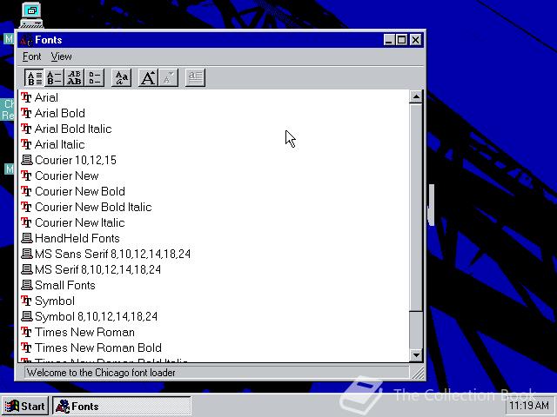Select the 'A— B—' single-column list view button

coord(54,77)
